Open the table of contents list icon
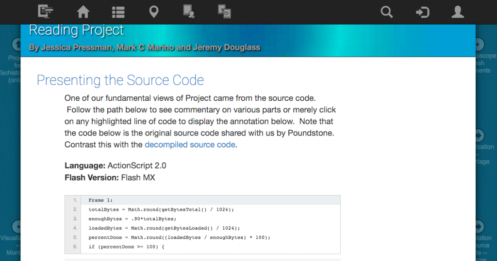 click(118, 12)
